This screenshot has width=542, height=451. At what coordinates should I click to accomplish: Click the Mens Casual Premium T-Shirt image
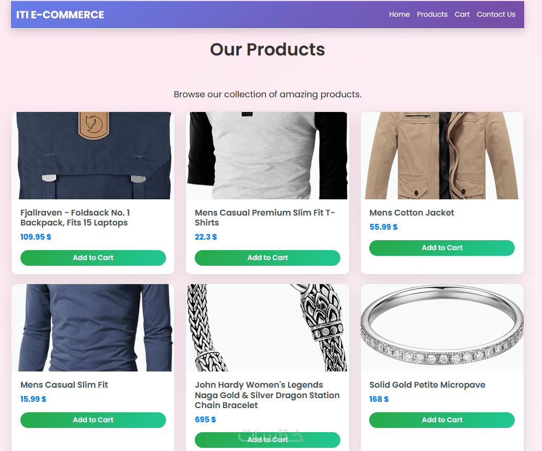click(267, 155)
